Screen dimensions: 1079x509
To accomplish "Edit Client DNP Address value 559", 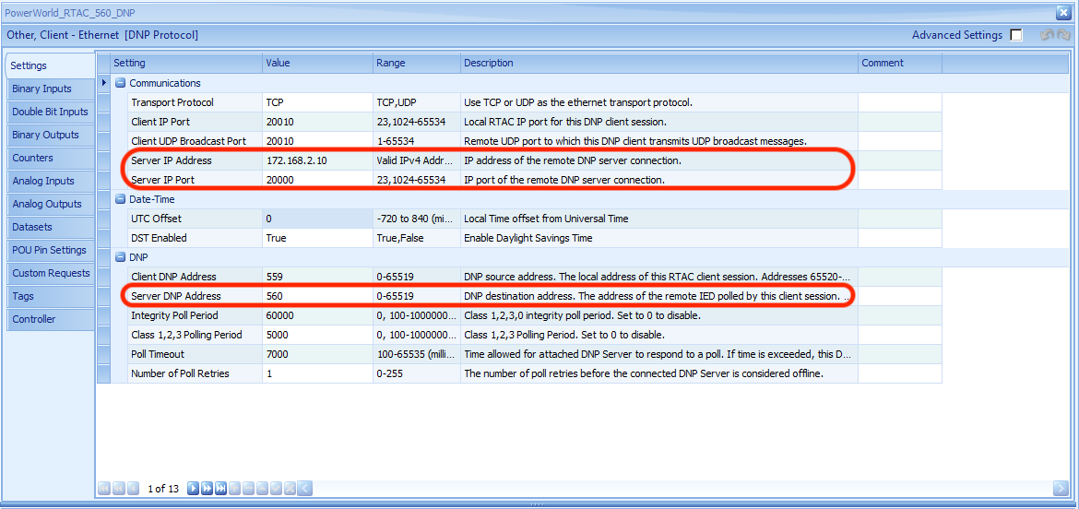I will [317, 277].
